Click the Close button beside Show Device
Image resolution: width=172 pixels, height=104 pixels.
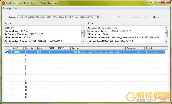(x=156, y=17)
